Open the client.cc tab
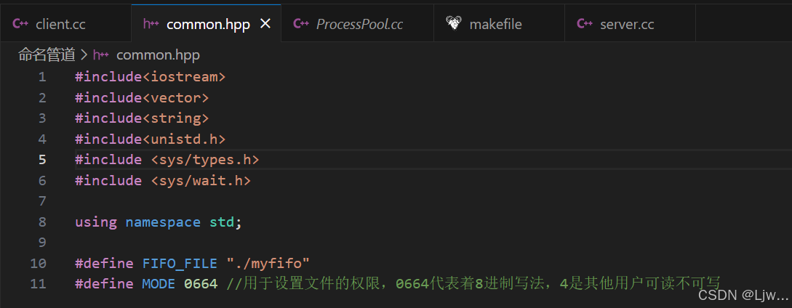This screenshot has width=792, height=308. click(x=65, y=24)
